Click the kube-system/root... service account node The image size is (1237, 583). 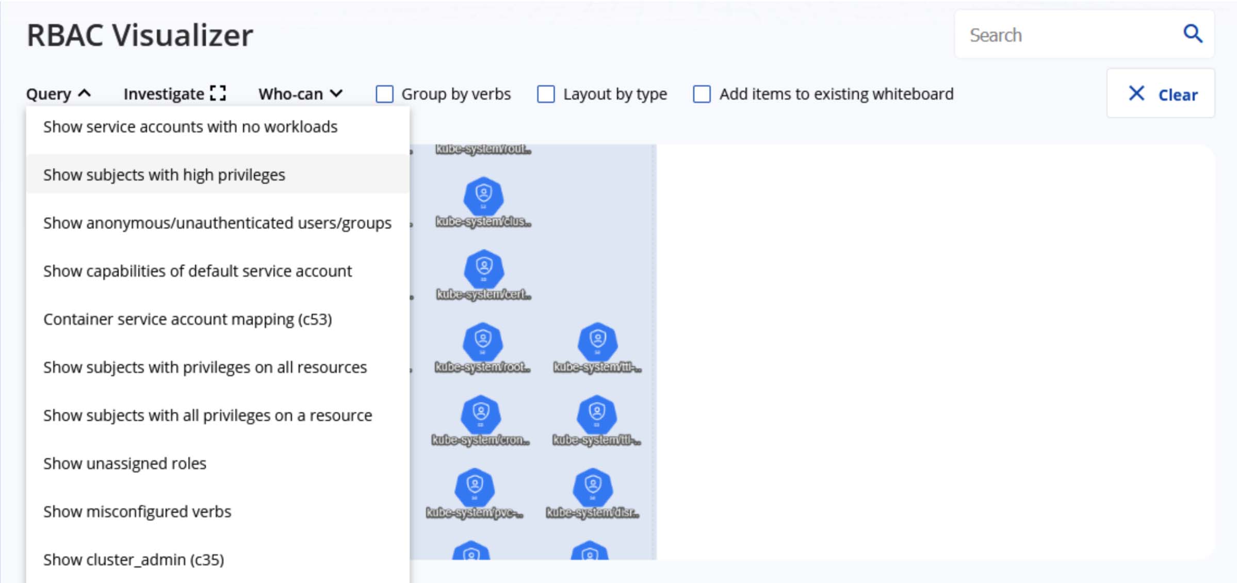click(x=483, y=342)
